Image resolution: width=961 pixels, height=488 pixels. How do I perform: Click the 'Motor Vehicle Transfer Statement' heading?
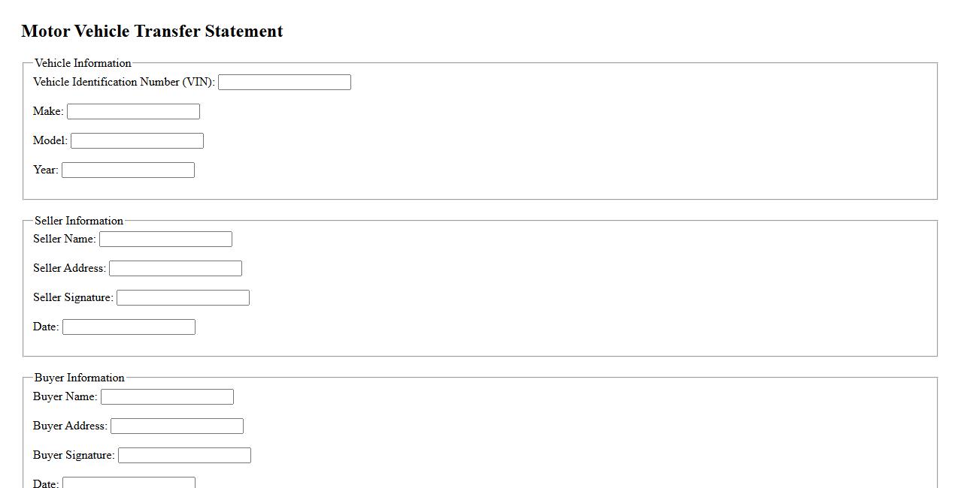point(152,32)
